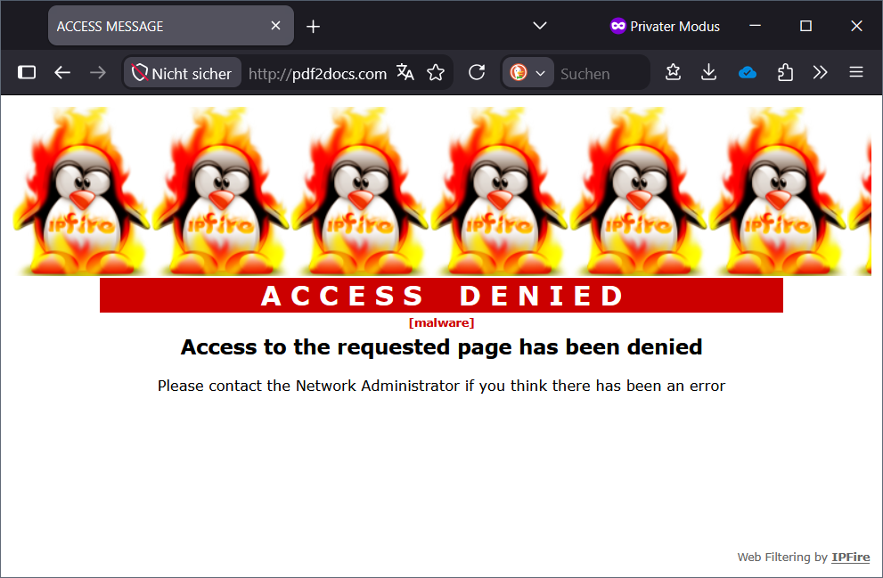Open the DuckDuckGo search engine dropdown
This screenshot has width=883, height=578.
pos(527,73)
